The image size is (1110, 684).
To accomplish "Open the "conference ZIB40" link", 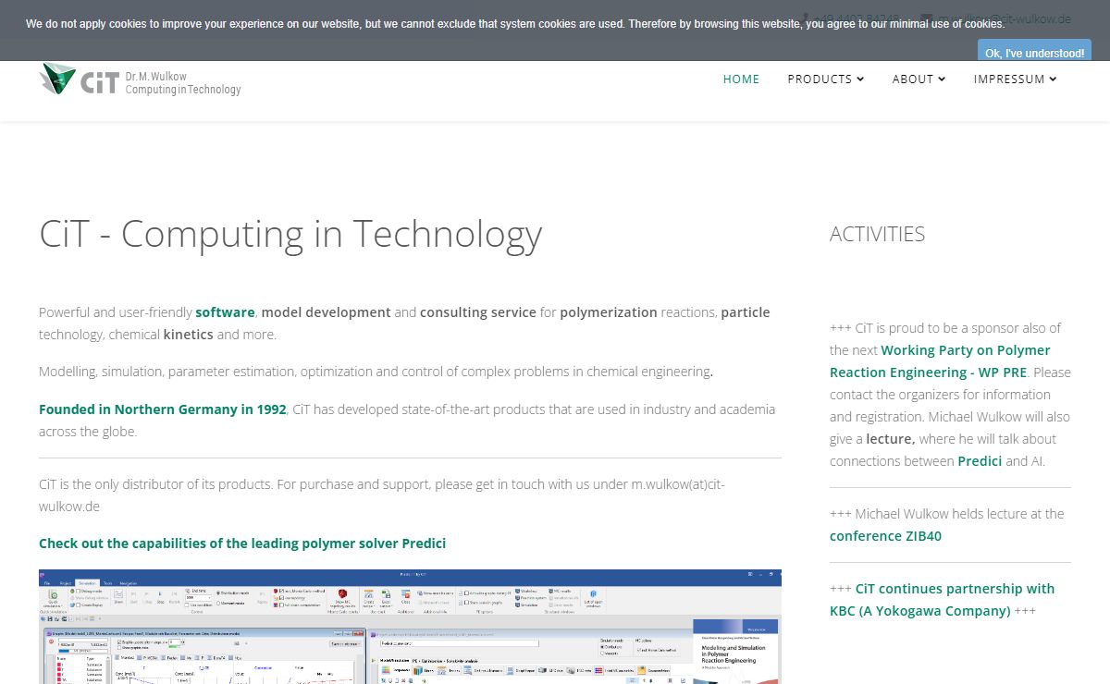I will 885,536.
